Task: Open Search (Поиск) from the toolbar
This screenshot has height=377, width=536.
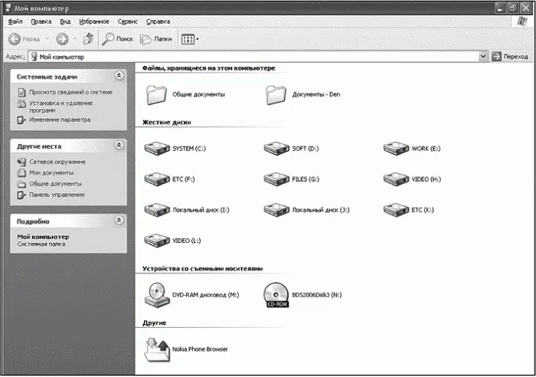Action: coord(119,38)
